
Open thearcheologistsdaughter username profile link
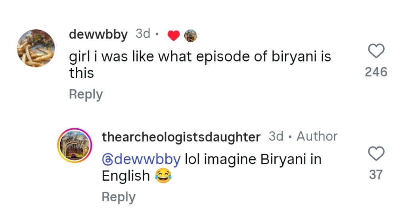tap(181, 137)
